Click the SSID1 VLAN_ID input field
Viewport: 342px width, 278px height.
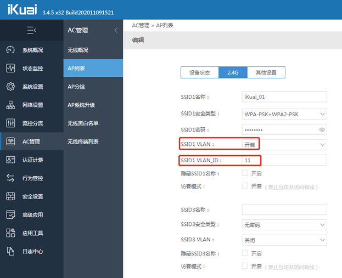[284, 161]
